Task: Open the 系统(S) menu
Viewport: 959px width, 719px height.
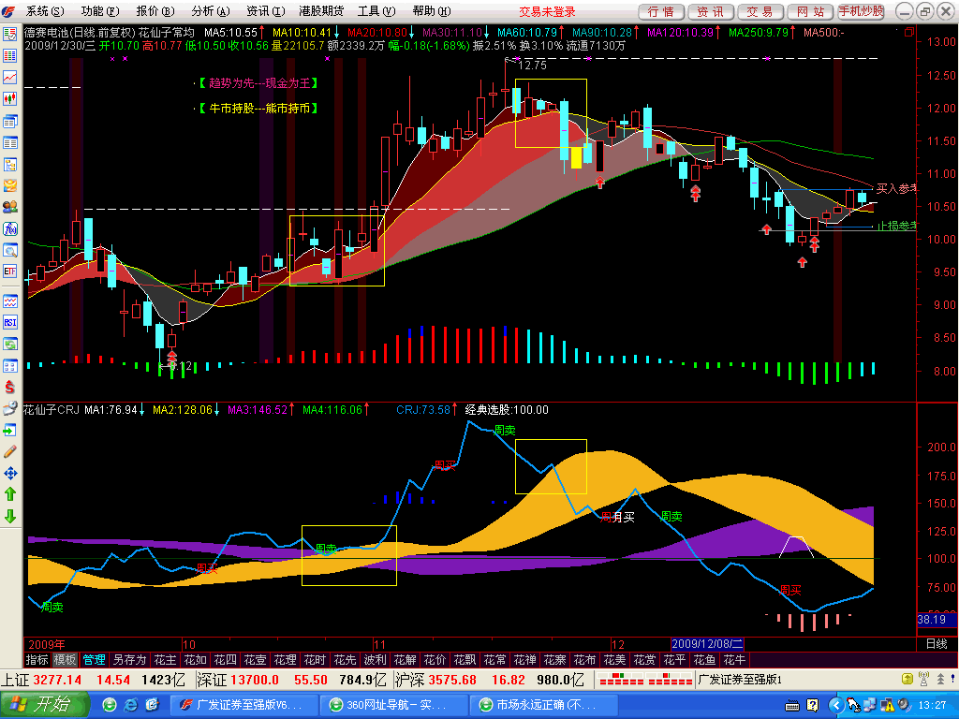Action: tap(45, 11)
